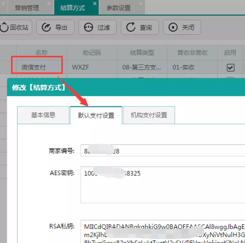The height and width of the screenshot is (243, 245).
Task: Click the 默认支付设置 tab in dialog
Action: coord(96,115)
